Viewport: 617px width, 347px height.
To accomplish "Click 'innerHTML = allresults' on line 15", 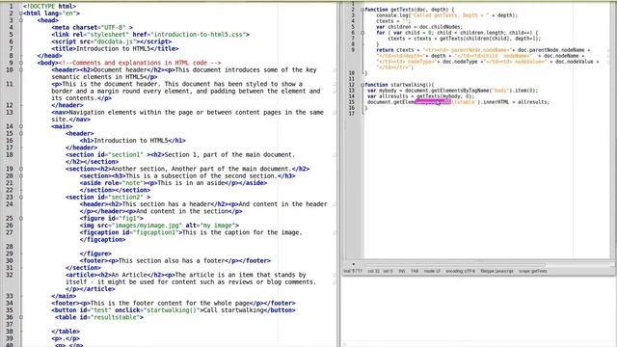I will pos(516,102).
